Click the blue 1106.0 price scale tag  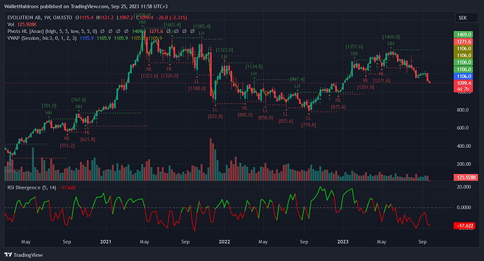pyautogui.click(x=464, y=76)
